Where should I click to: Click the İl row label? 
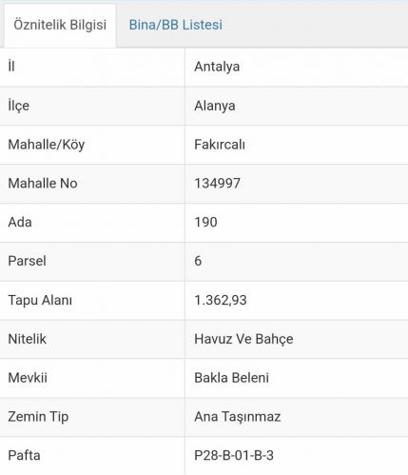[x=11, y=67]
